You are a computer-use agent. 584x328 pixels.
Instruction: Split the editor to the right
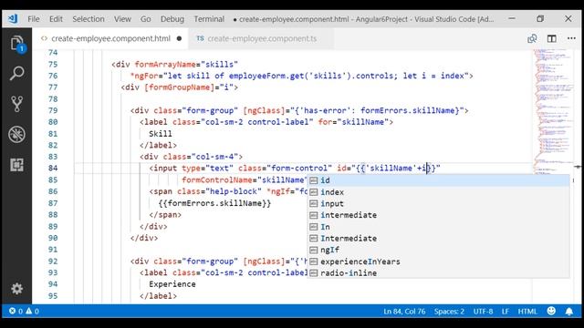tap(551, 38)
